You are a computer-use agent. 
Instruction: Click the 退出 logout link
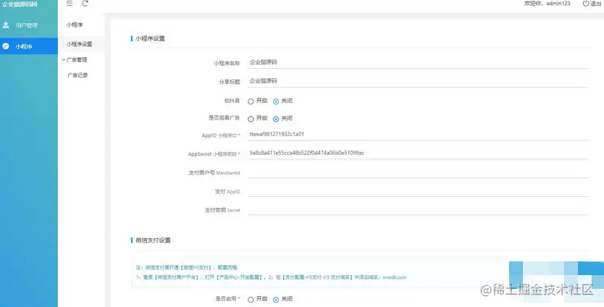click(x=595, y=4)
